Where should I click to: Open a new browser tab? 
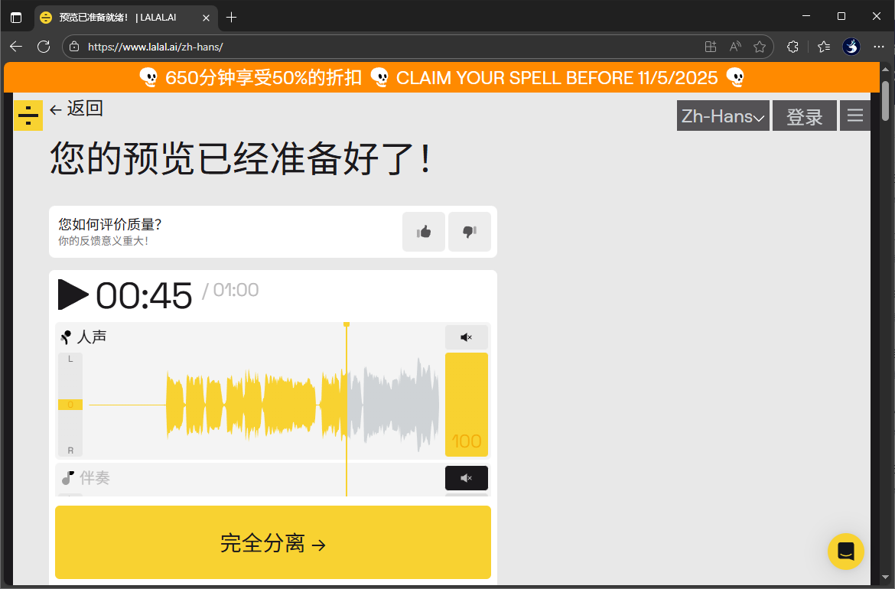tap(231, 16)
